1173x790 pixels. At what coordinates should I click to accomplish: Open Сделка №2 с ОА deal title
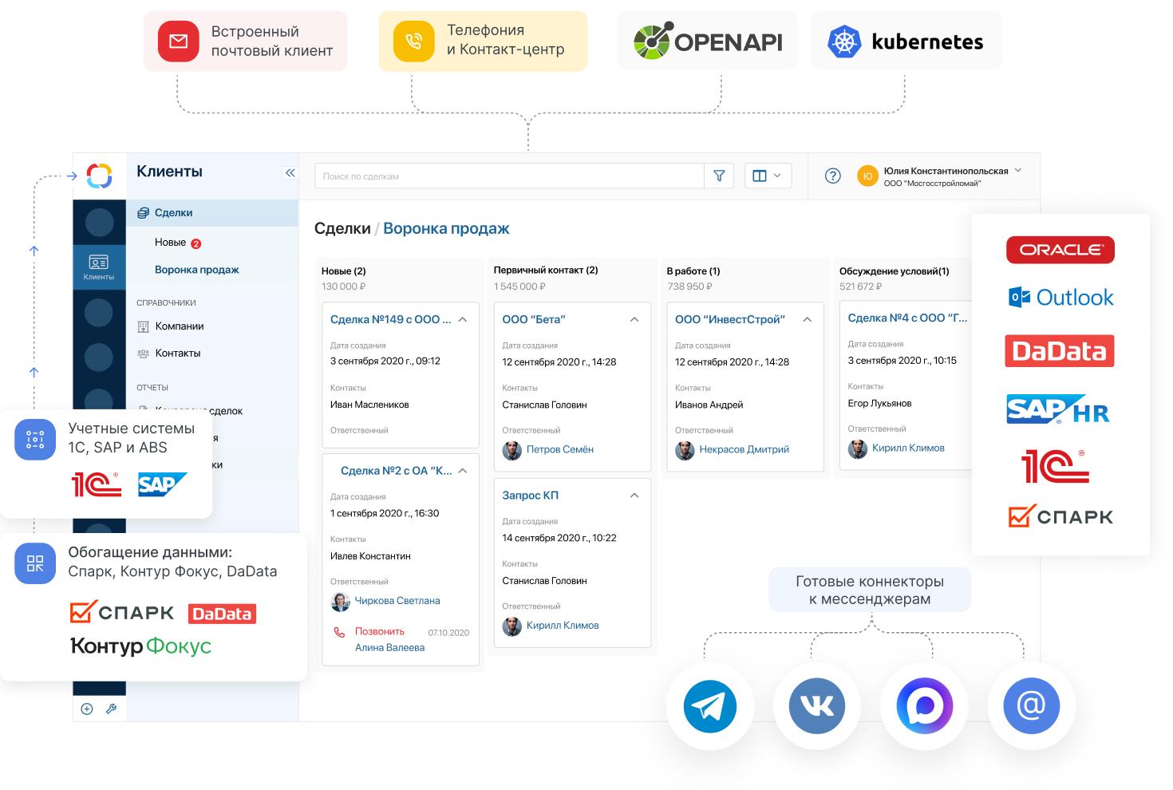click(396, 471)
